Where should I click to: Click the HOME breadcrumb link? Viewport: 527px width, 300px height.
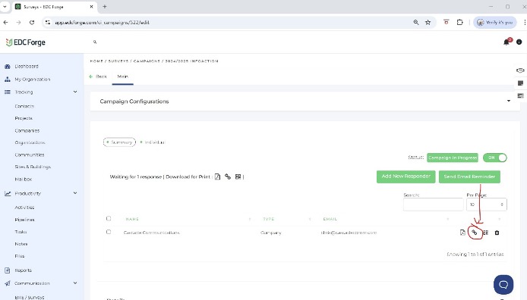96,61
